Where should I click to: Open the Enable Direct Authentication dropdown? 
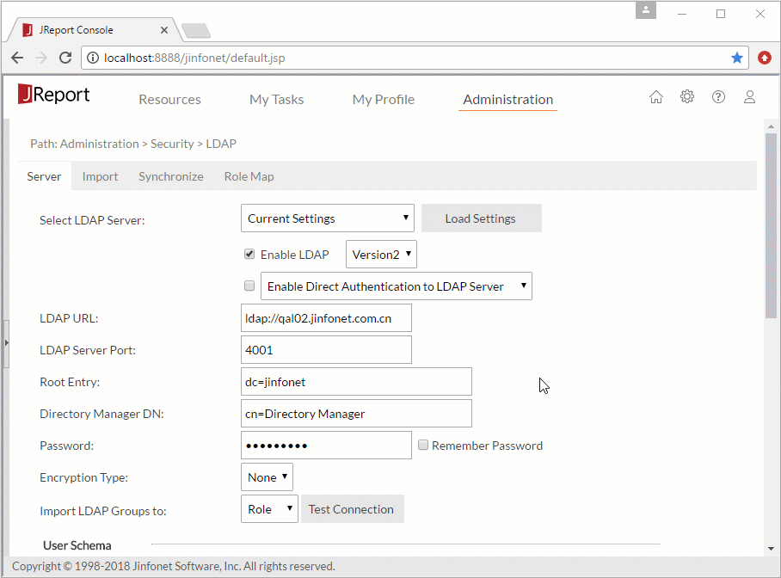coord(396,286)
